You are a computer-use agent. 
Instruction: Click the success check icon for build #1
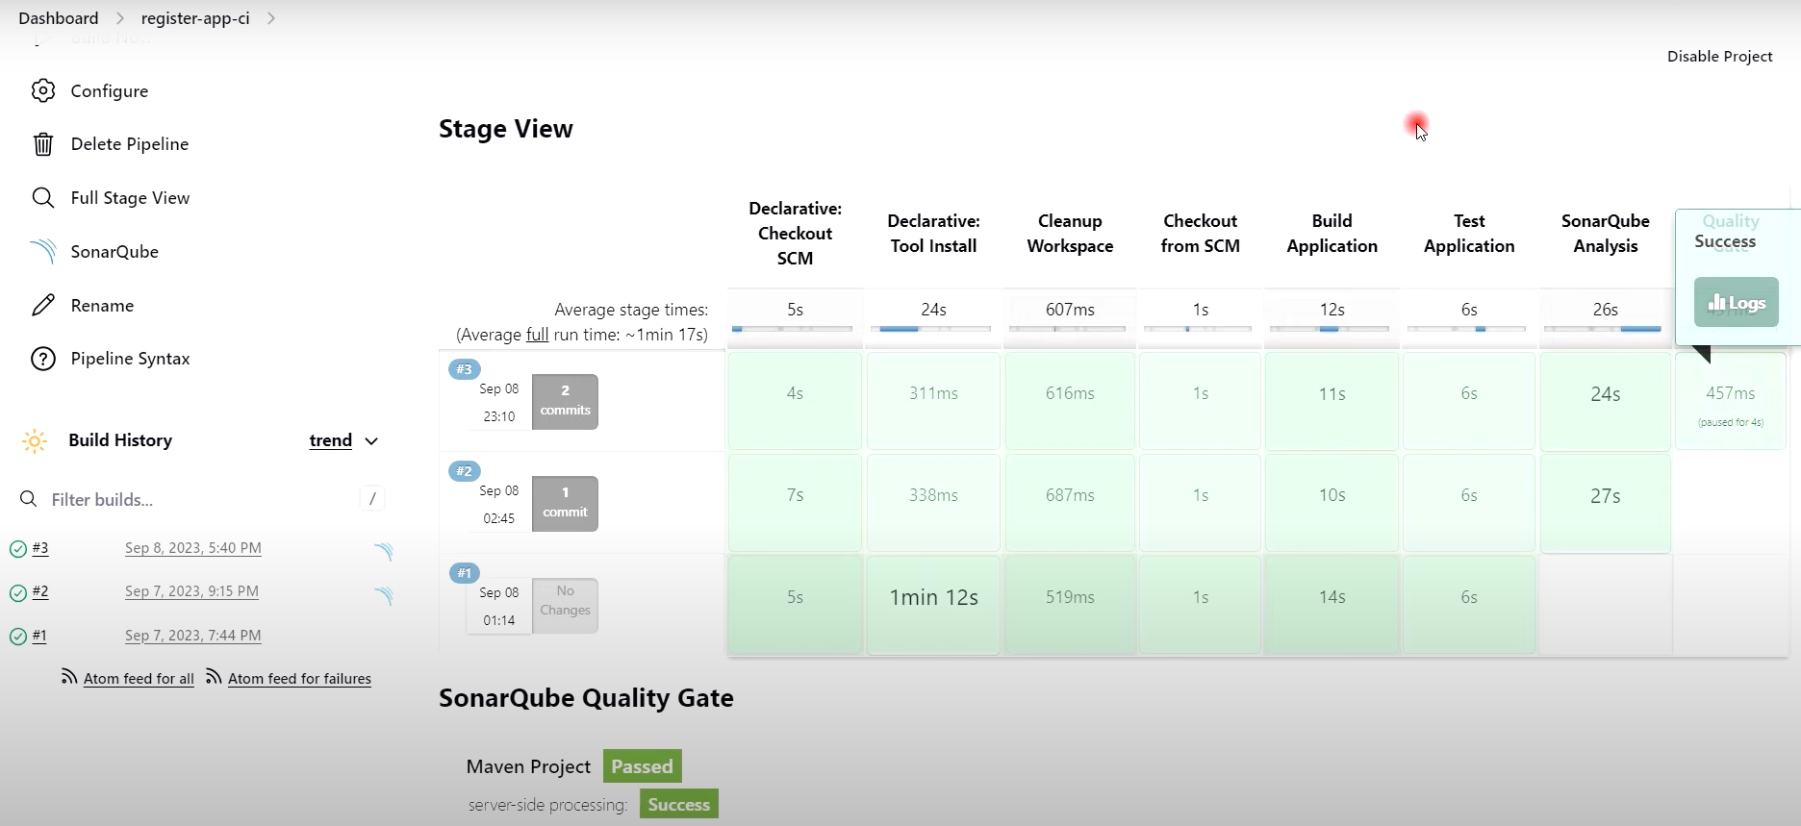[17, 636]
